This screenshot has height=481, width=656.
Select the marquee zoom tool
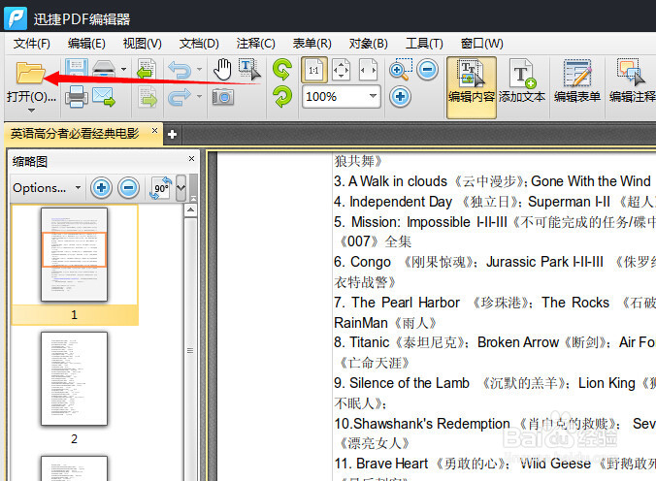point(401,69)
